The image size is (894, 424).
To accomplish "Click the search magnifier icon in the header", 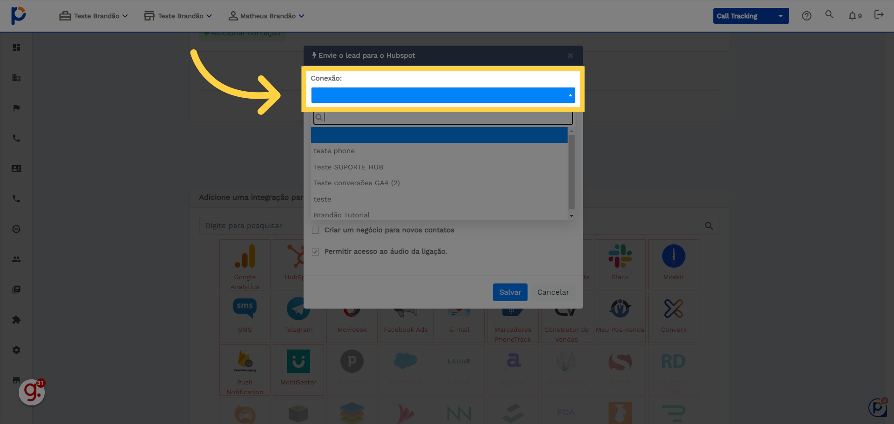I will 829,14.
